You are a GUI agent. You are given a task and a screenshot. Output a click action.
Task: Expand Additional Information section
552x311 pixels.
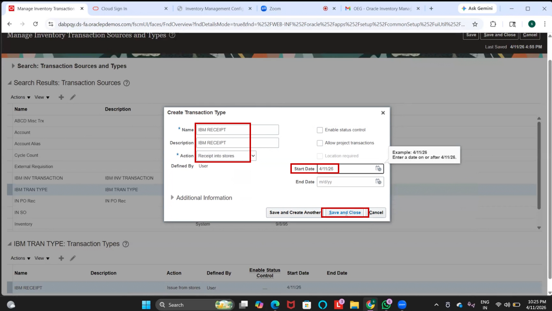[x=172, y=198]
